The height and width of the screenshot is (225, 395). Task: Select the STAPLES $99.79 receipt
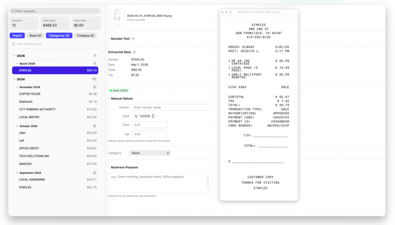[55, 71]
